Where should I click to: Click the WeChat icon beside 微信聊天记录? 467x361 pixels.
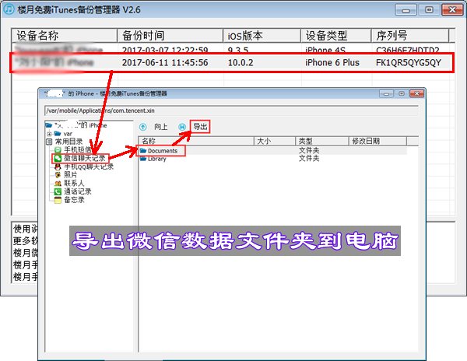58,159
